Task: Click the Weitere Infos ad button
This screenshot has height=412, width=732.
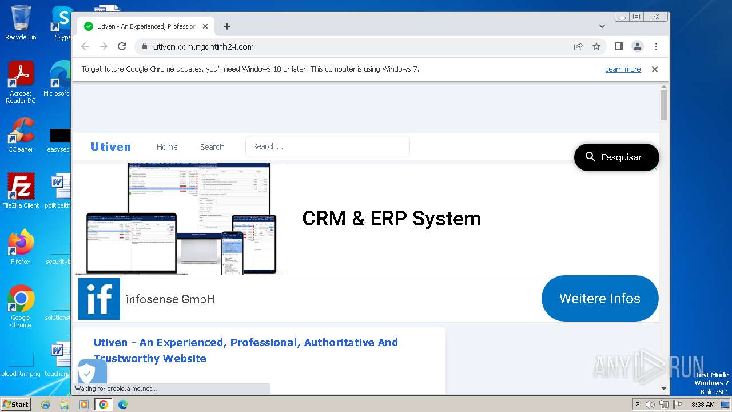Action: point(600,299)
